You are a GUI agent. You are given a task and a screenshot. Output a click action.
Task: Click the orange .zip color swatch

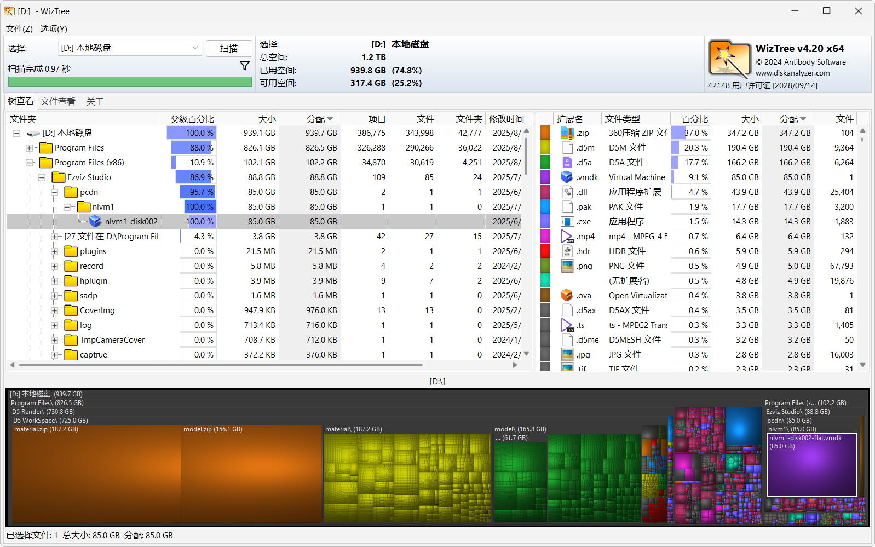[545, 133]
